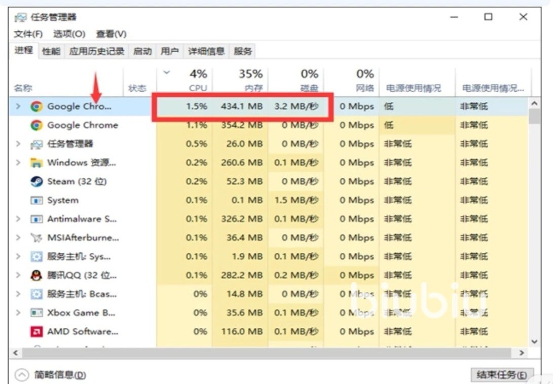This screenshot has width=553, height=384.
Task: Click the vertical scrollbar down arrow
Action: [x=534, y=342]
